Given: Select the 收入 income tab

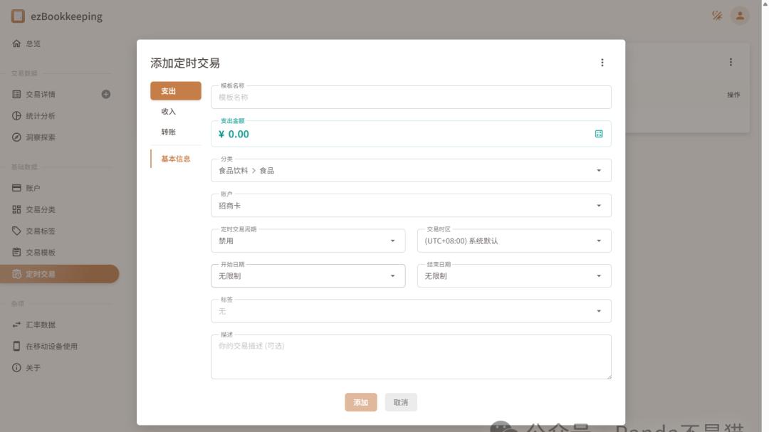Looking at the screenshot, I should click(x=176, y=111).
